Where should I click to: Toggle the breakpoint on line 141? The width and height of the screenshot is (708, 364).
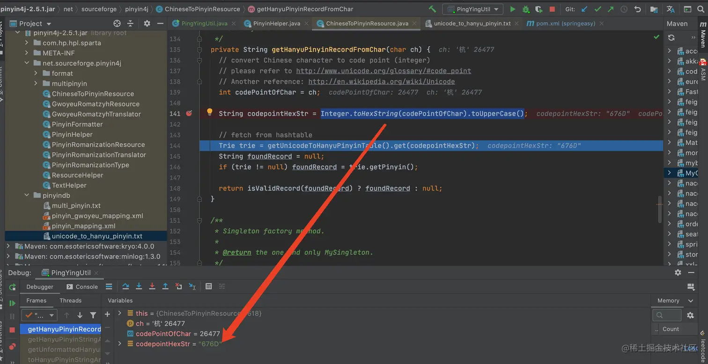click(x=189, y=113)
